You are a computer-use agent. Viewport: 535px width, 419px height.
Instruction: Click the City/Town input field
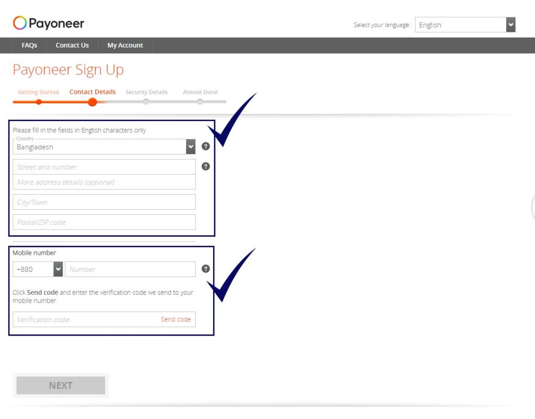pyautogui.click(x=104, y=202)
